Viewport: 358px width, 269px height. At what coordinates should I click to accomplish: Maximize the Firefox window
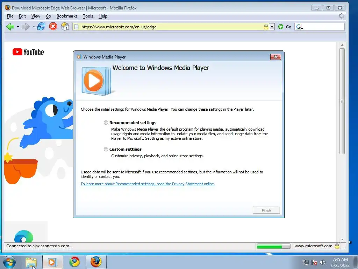tap(328, 8)
